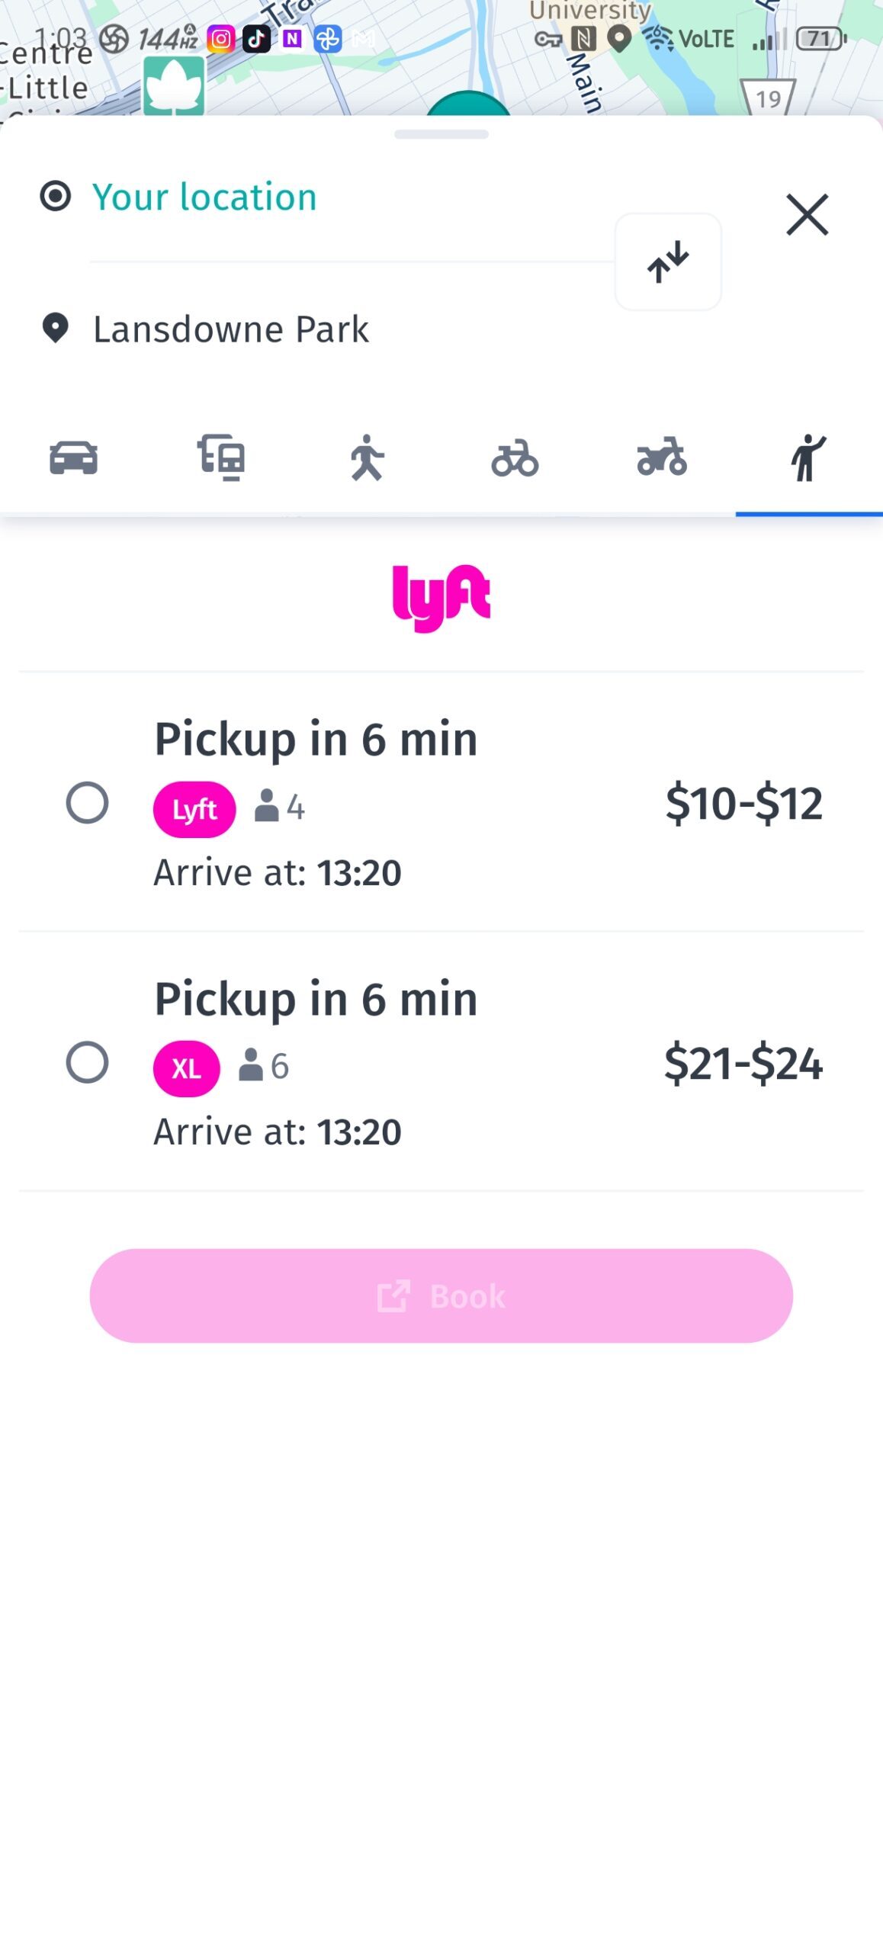The height and width of the screenshot is (1952, 883).
Task: Select the bicycle route icon
Action: (x=515, y=458)
